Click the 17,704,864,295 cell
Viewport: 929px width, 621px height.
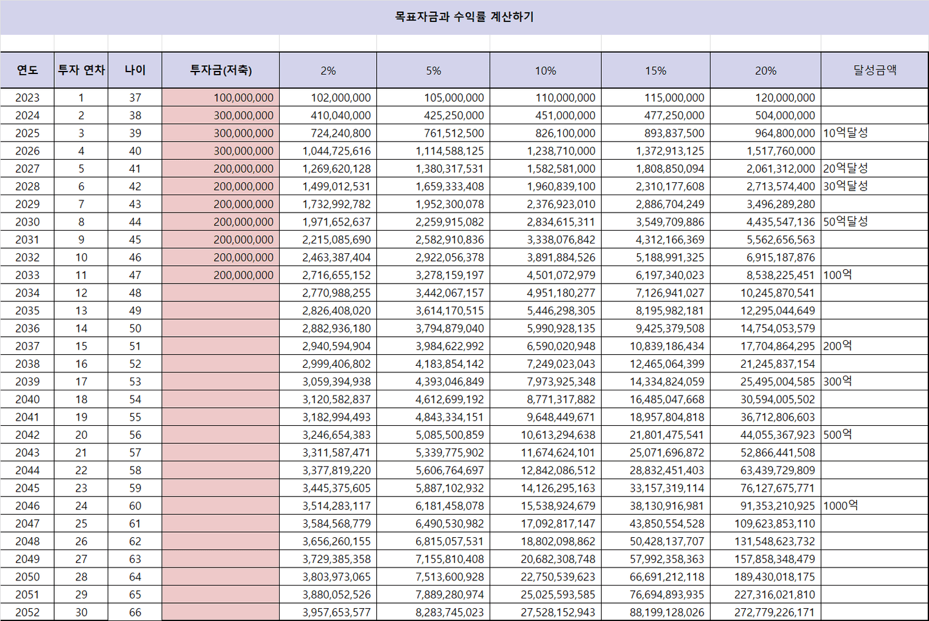765,346
